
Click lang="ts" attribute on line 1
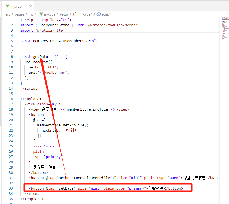coord(60,20)
